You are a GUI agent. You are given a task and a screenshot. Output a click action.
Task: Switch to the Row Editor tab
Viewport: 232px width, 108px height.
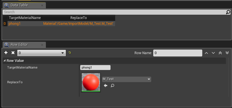25,45
